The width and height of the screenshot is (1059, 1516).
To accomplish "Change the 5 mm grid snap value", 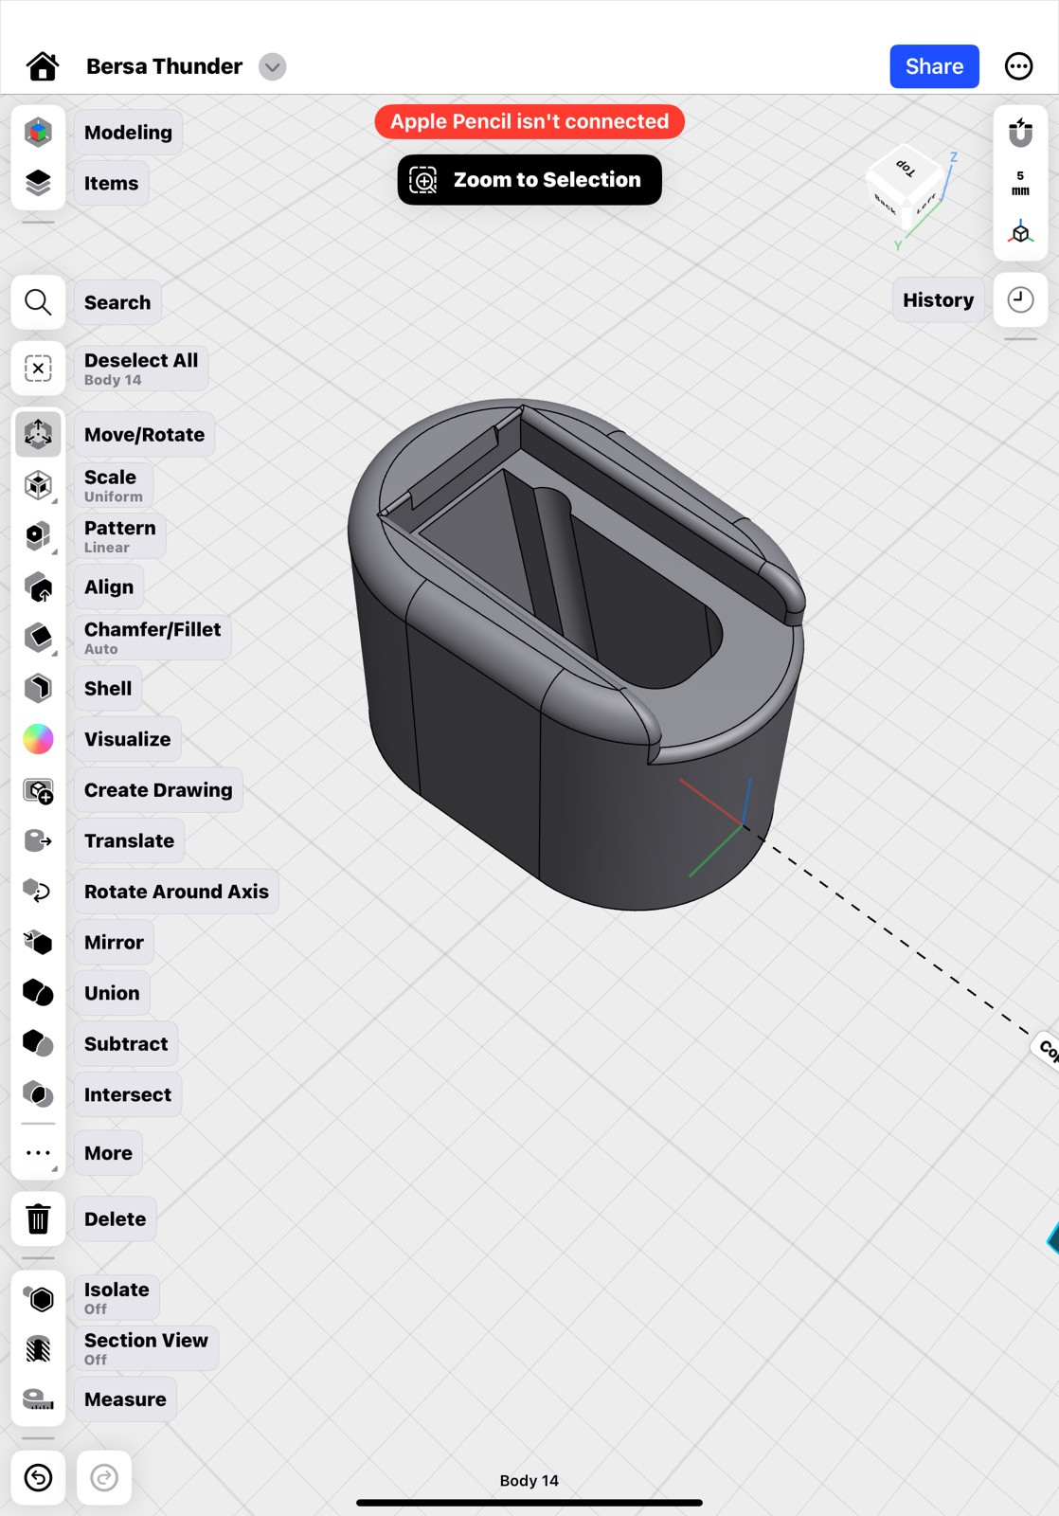I will 1020,183.
